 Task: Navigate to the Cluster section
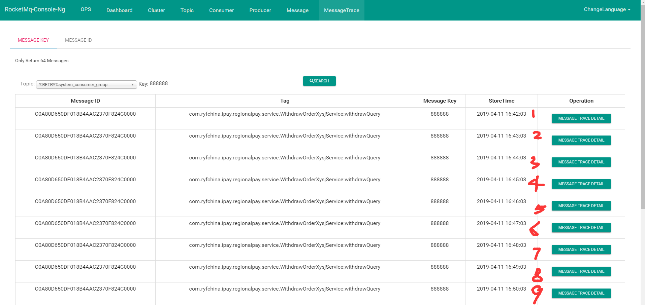[156, 10]
